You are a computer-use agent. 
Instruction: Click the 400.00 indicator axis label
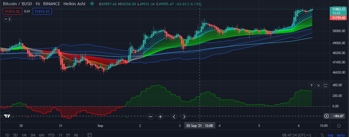[337, 85]
